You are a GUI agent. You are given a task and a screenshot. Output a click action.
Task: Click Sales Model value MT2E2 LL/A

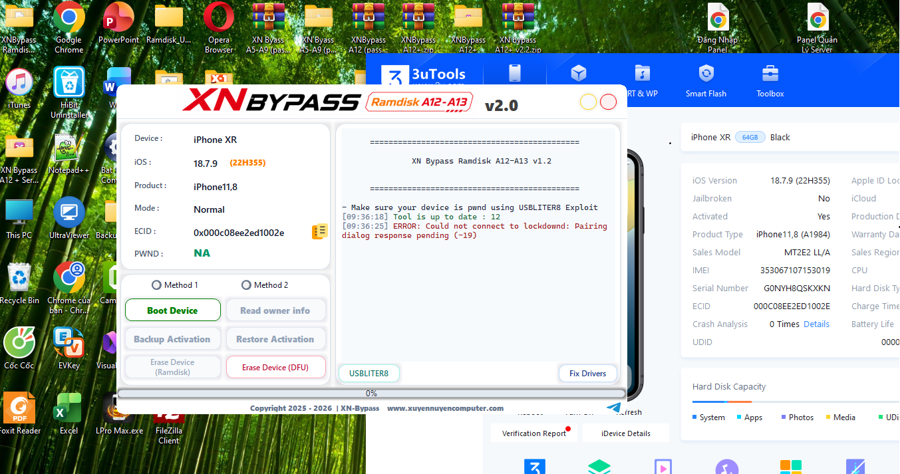click(x=807, y=252)
